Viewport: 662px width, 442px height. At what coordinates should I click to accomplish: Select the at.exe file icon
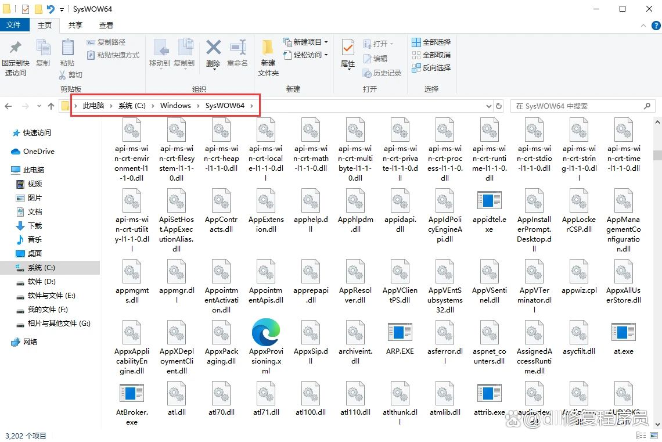(624, 332)
